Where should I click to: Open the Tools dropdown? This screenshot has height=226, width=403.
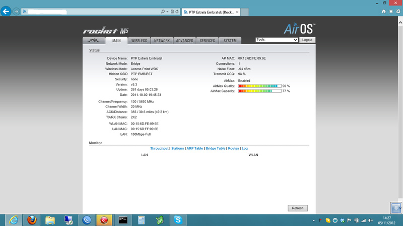pos(277,40)
